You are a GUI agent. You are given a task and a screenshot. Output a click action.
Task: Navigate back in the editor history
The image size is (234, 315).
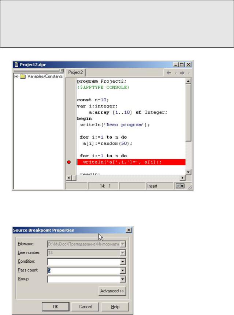(x=169, y=73)
